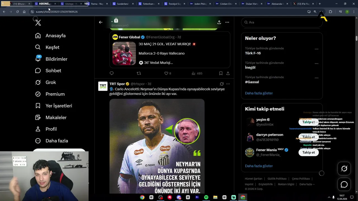Share the post with 485 views

click(x=228, y=73)
